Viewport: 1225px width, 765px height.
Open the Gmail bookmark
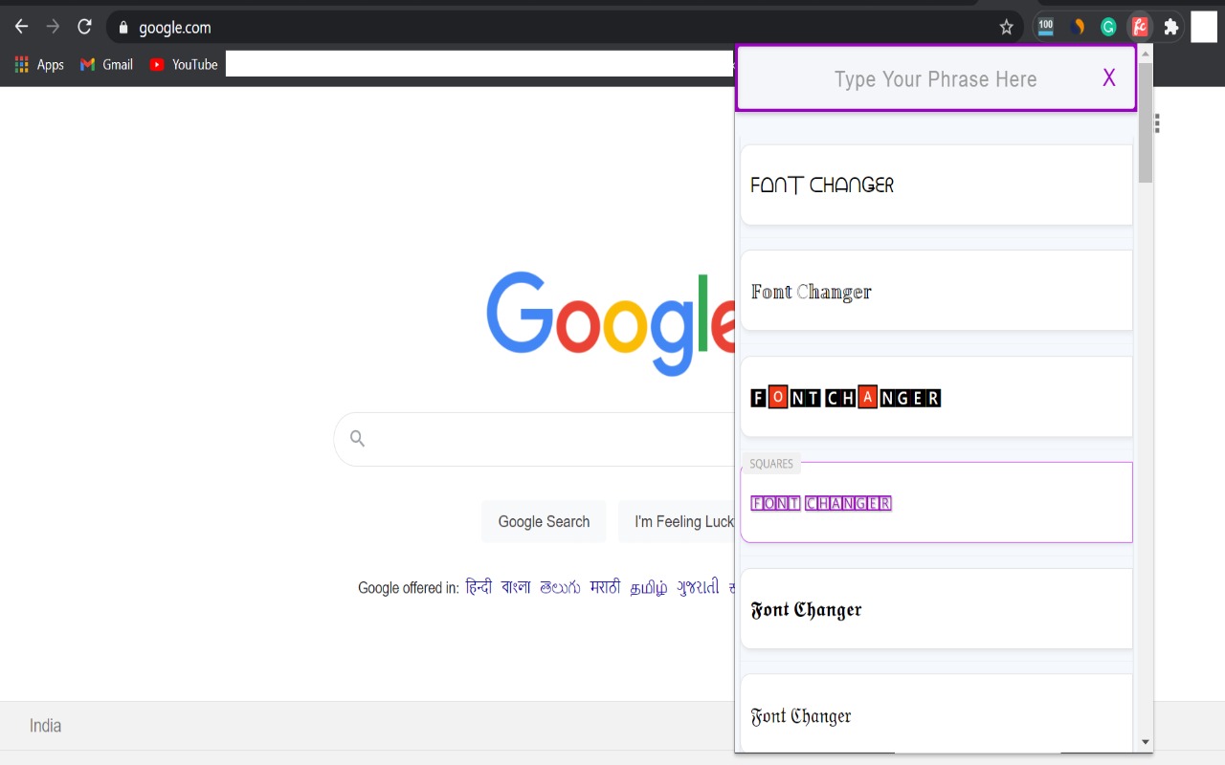point(105,64)
